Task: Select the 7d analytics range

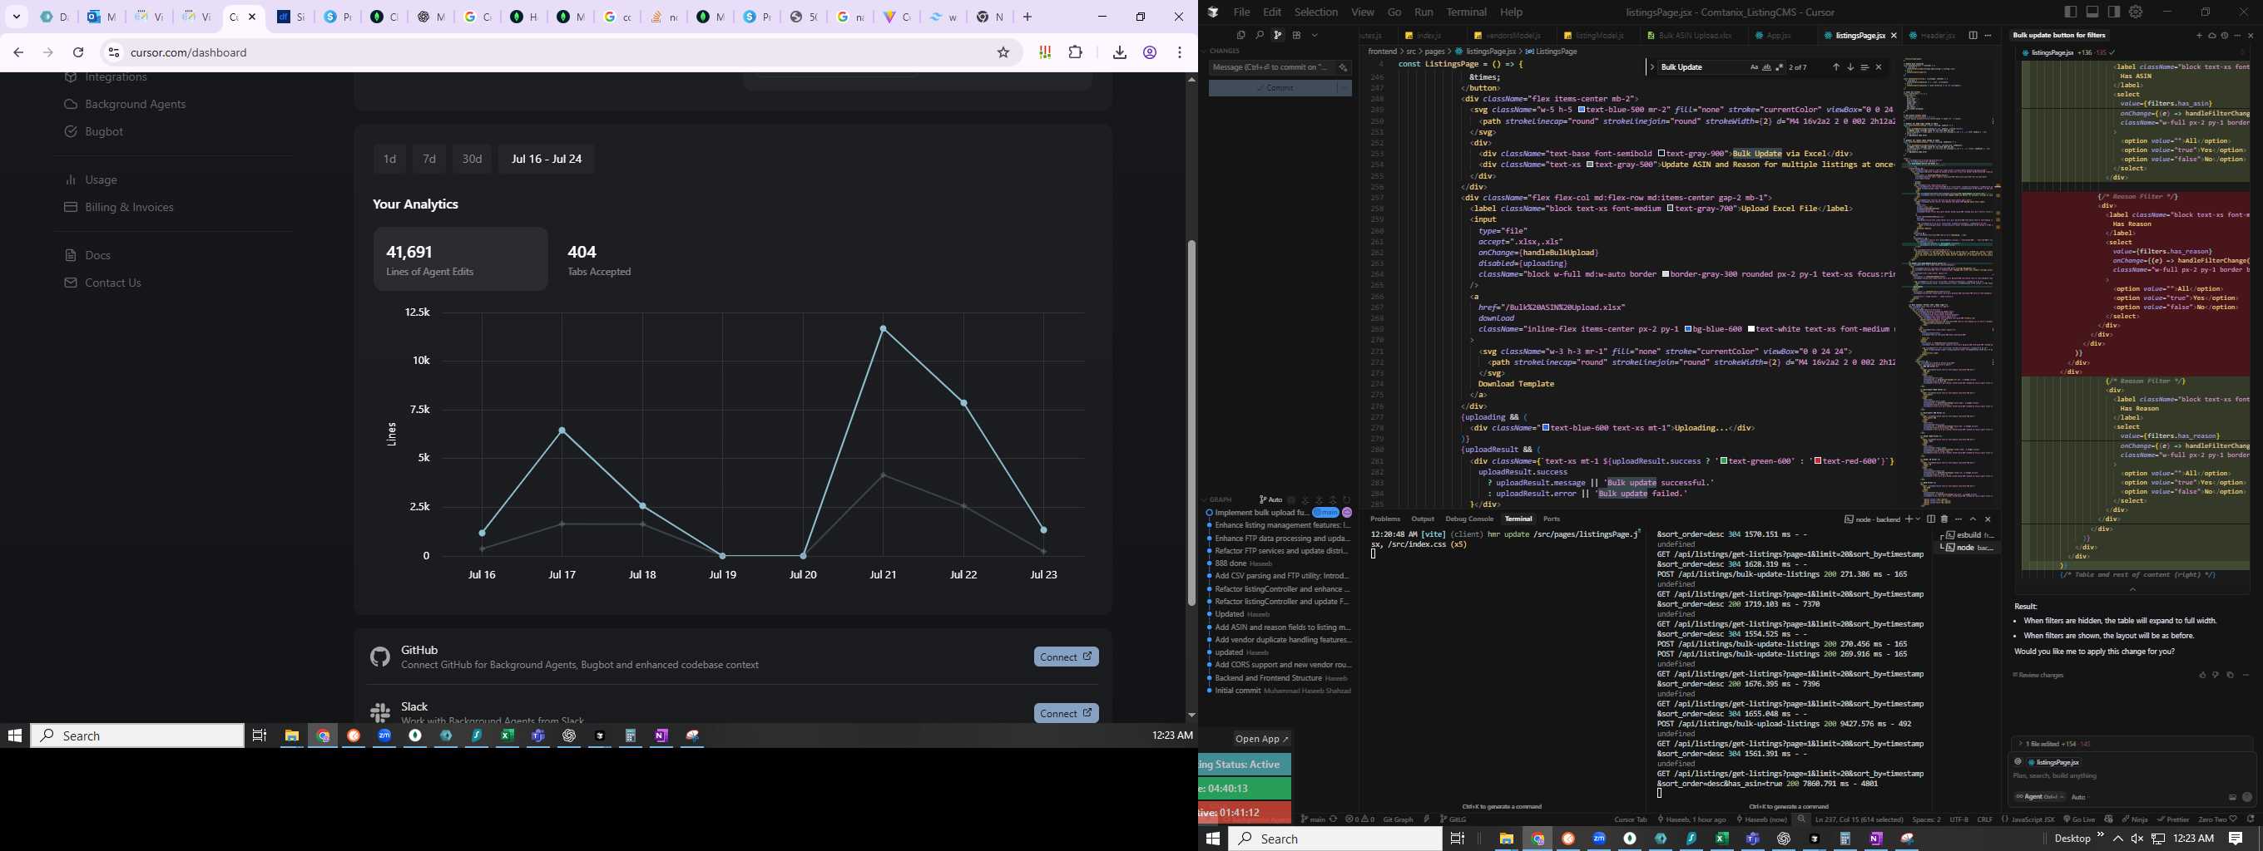Action: [428, 159]
